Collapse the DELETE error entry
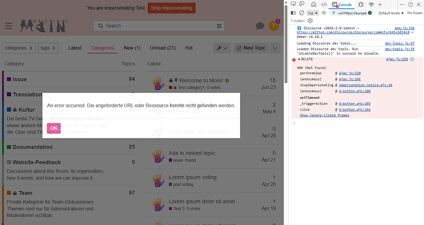The width and height of the screenshot is (424, 225). [x=299, y=59]
